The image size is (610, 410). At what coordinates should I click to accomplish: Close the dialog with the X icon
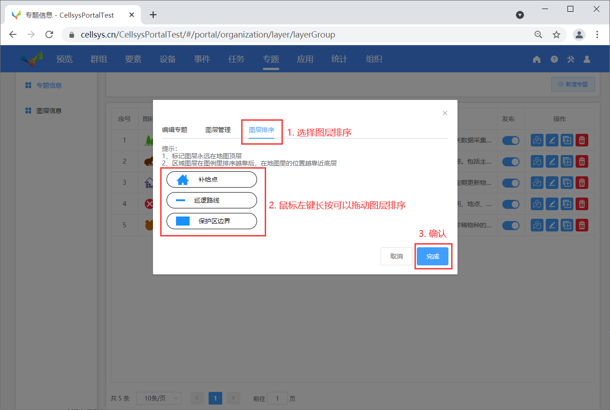point(445,113)
